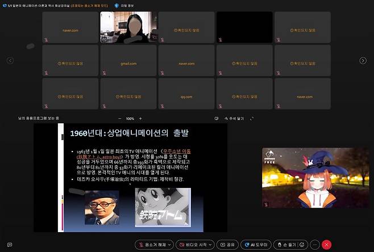Click the meeting info shield icon

[117, 6]
